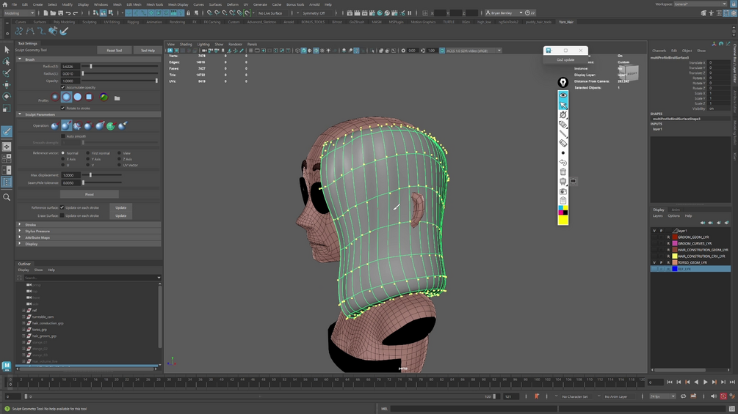The image size is (738, 414).
Task: Select the Y Axis reference vector radio
Action: [x=88, y=159]
